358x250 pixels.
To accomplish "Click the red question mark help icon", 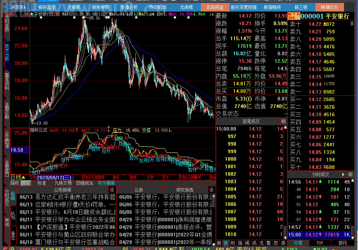I will point(26,15).
